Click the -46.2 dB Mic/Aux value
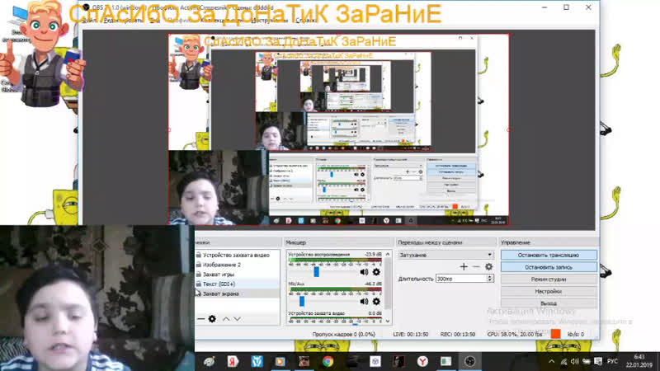This screenshot has width=660, height=371. (374, 284)
